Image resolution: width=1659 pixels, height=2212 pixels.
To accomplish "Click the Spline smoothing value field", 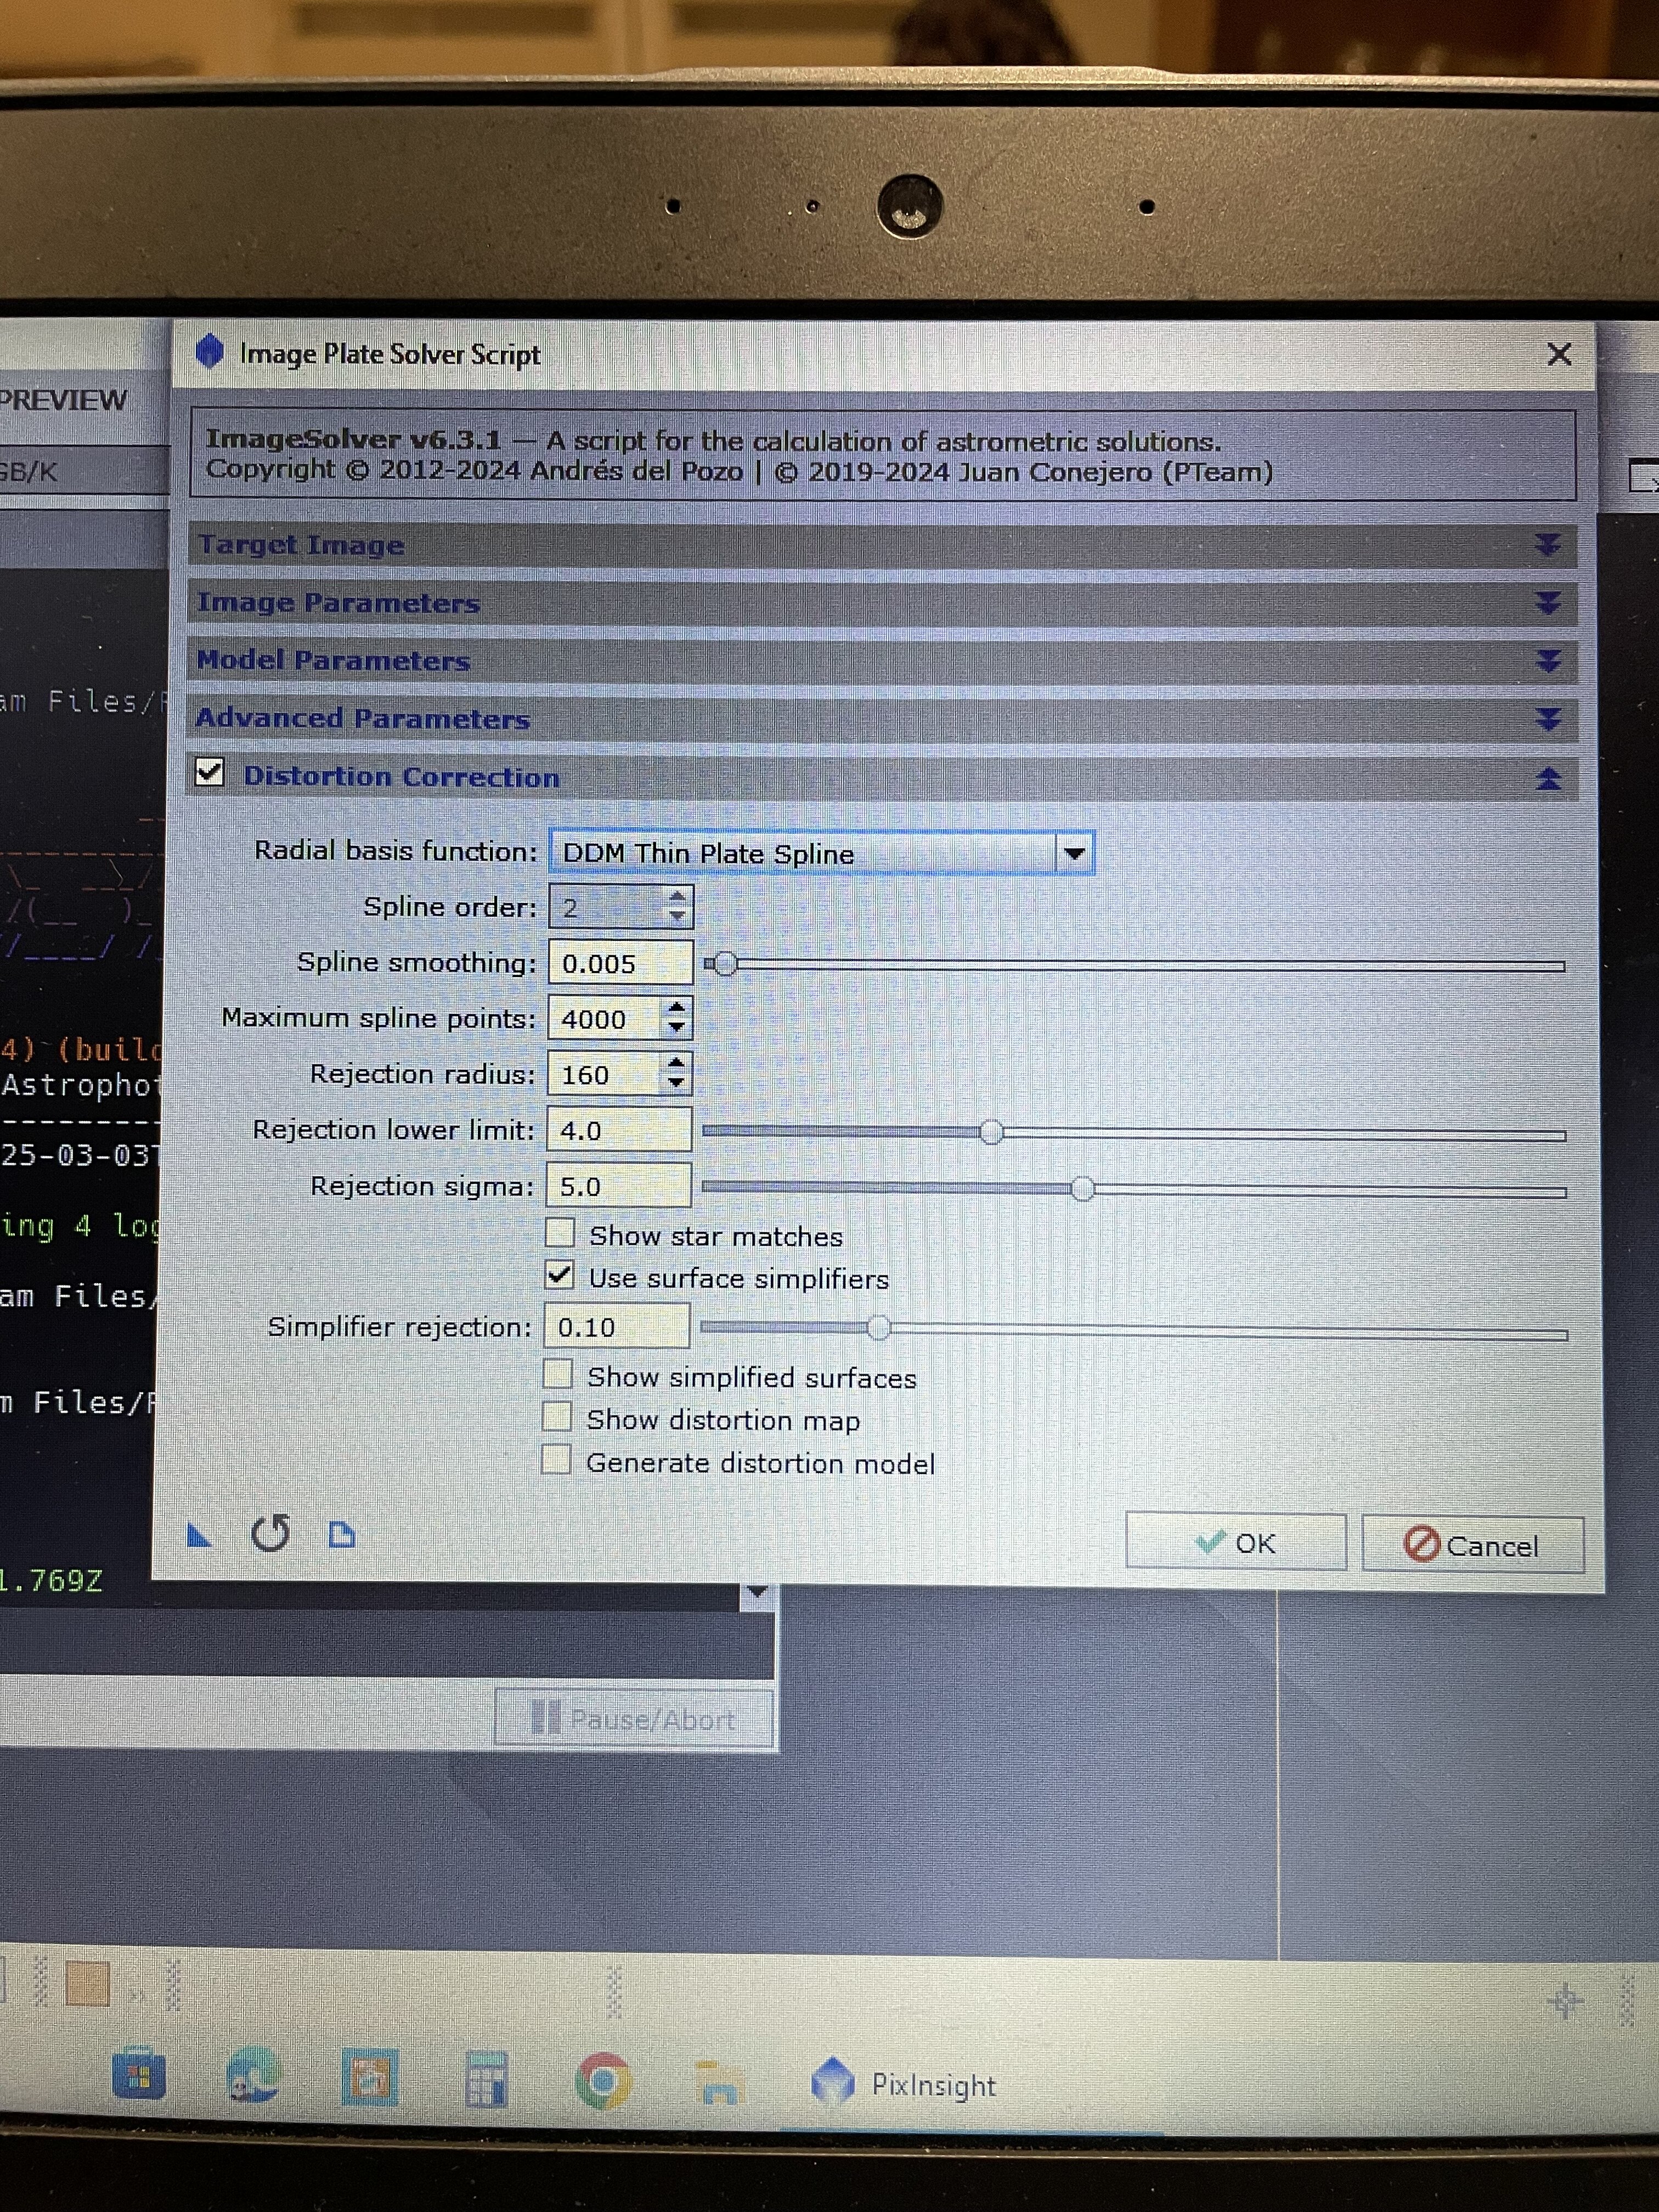I will pos(620,963).
